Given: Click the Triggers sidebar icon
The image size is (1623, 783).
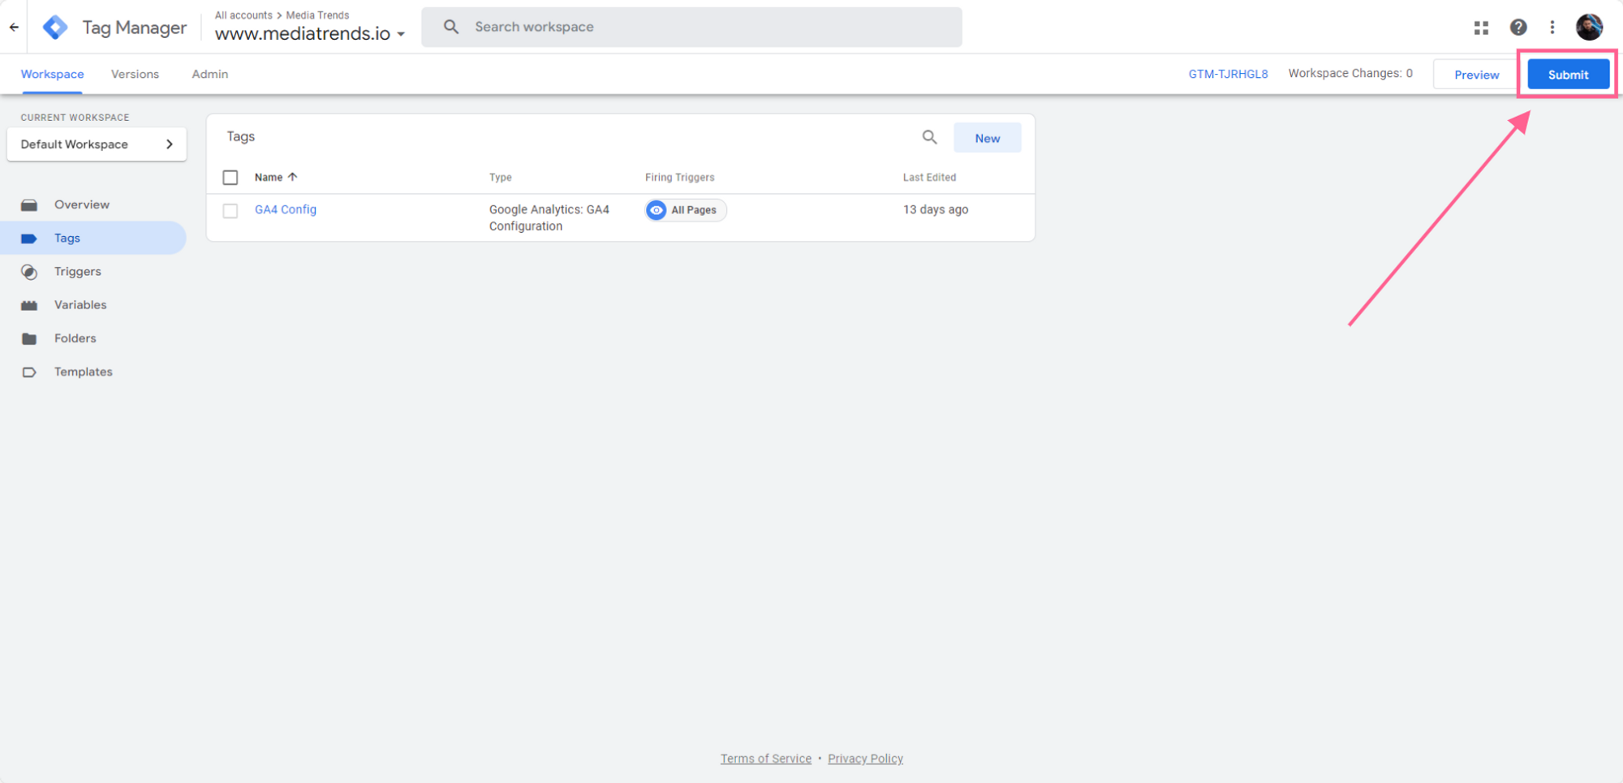Looking at the screenshot, I should coord(29,272).
